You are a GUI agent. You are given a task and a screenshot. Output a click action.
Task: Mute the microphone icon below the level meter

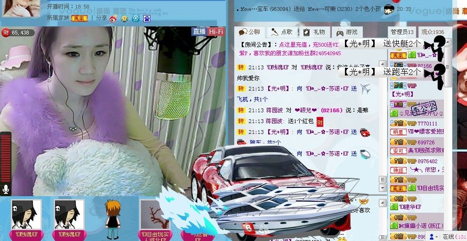5,189
